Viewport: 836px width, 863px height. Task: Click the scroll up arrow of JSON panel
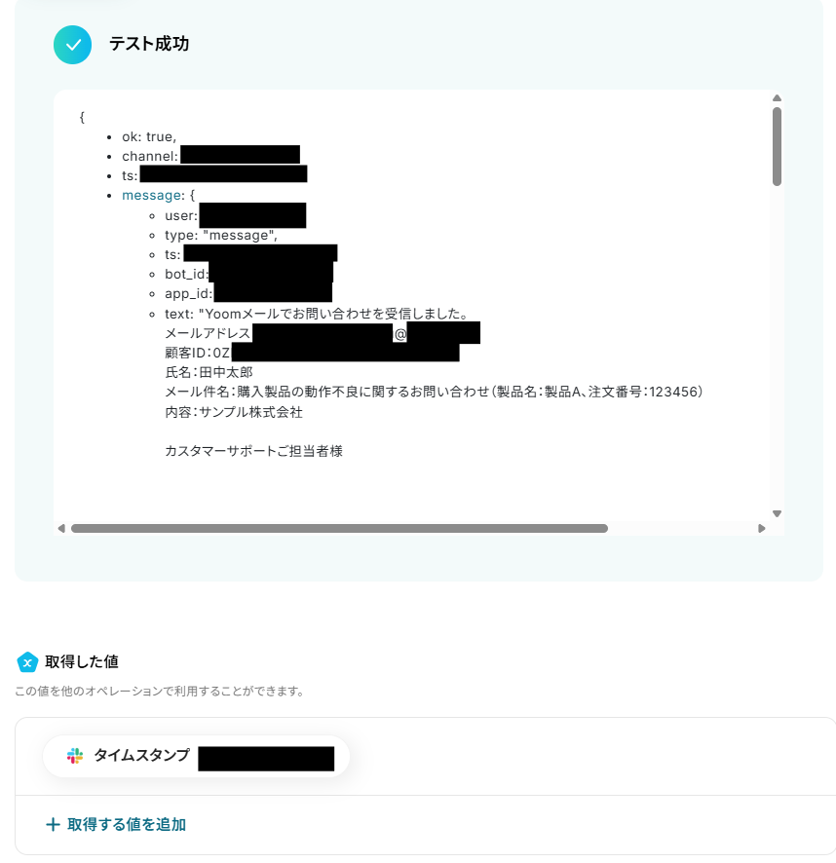[778, 98]
